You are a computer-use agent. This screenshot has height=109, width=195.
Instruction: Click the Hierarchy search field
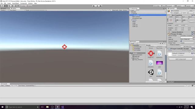coord(151,10)
